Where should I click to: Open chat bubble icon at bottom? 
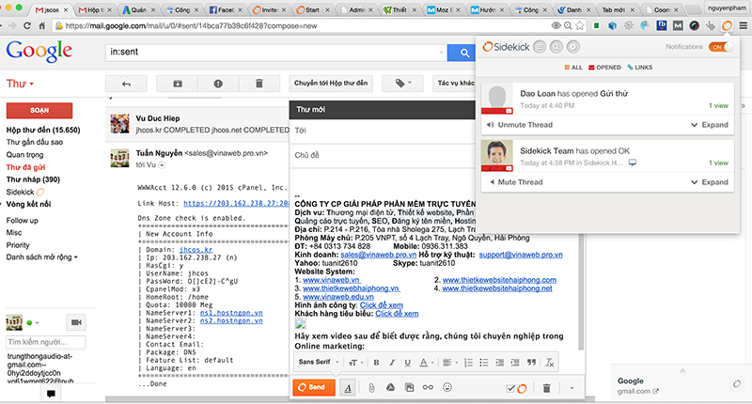click(51, 394)
